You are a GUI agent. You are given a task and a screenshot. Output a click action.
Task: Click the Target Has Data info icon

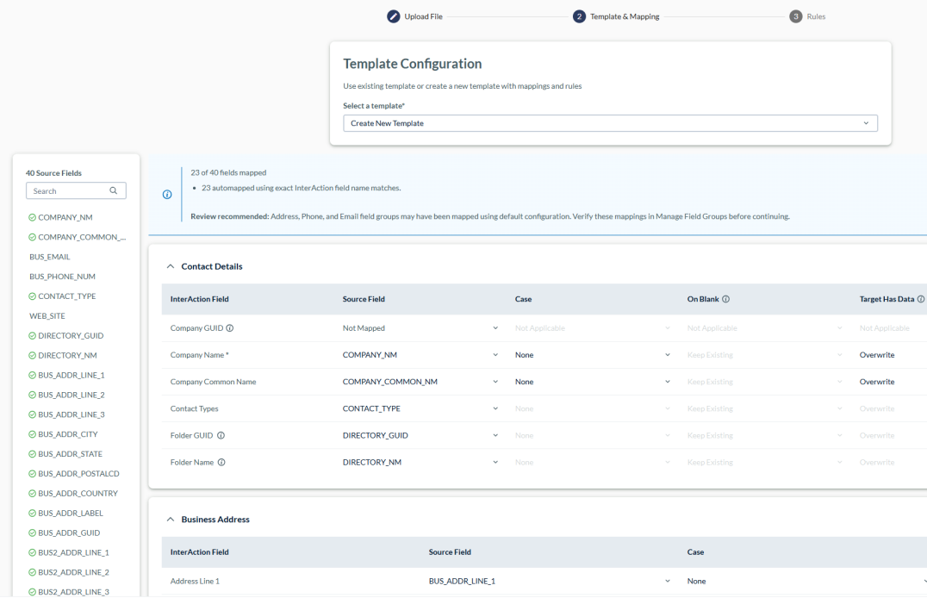(x=920, y=299)
